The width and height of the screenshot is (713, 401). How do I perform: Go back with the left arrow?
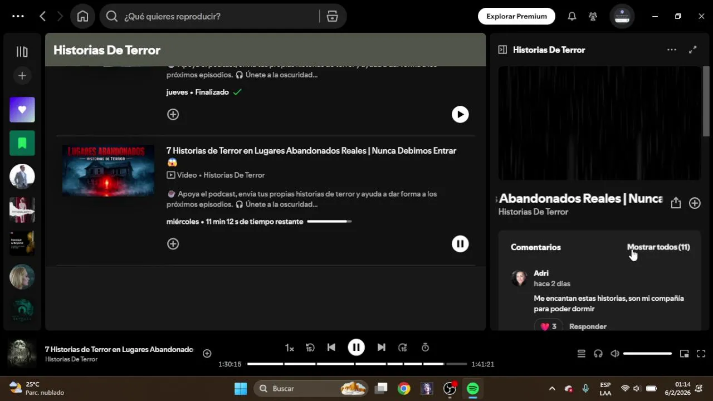tap(43, 16)
